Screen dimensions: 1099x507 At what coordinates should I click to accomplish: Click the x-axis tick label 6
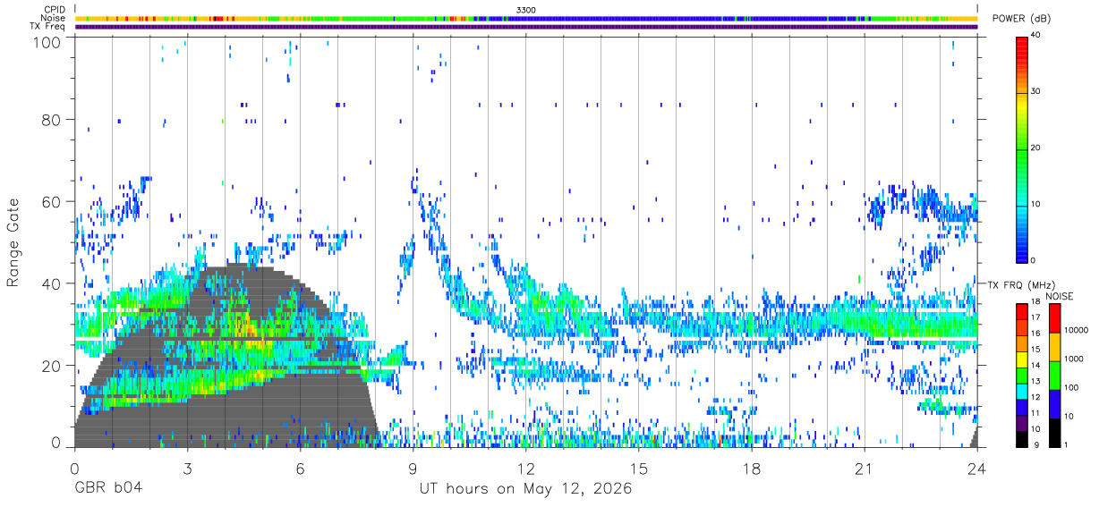[x=300, y=468]
